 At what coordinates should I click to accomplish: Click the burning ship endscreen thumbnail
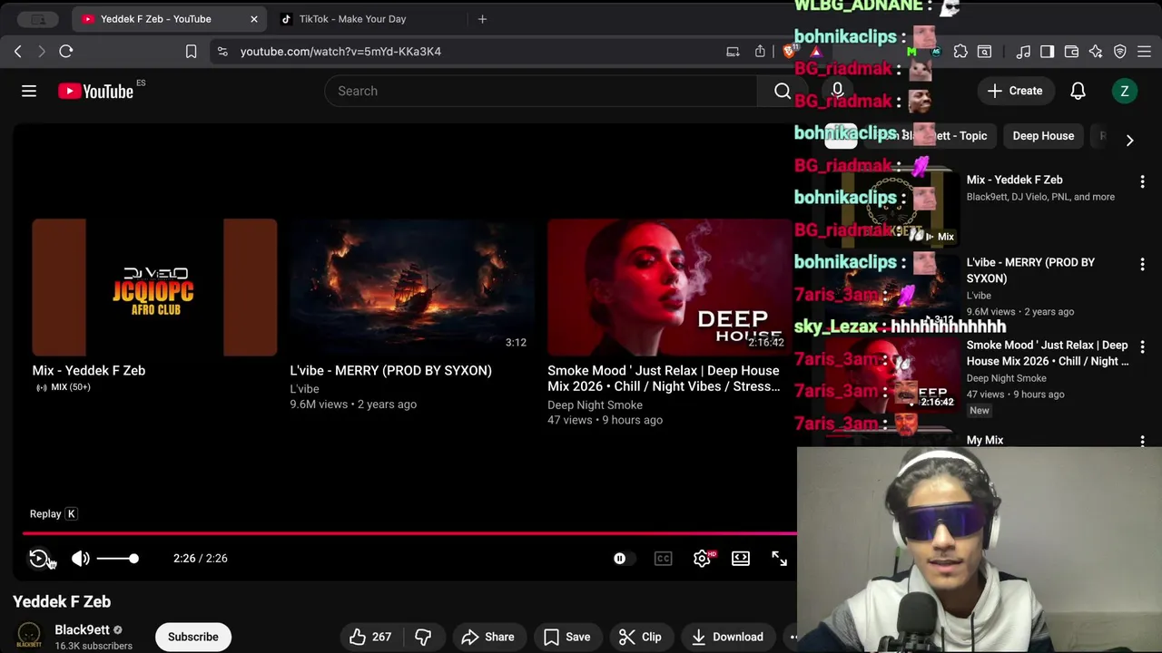point(412,288)
